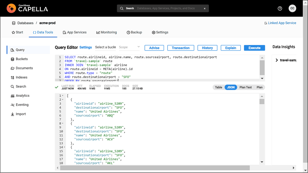Viewport: 308px width, 173px height.
Task: Click the Analytics sidebar icon
Action: click(x=12, y=96)
